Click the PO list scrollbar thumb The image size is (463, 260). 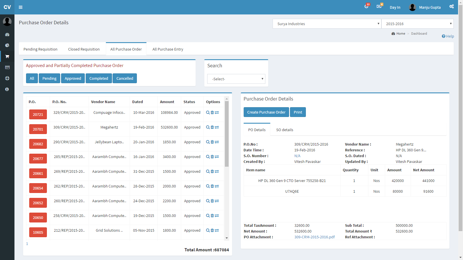[227, 134]
